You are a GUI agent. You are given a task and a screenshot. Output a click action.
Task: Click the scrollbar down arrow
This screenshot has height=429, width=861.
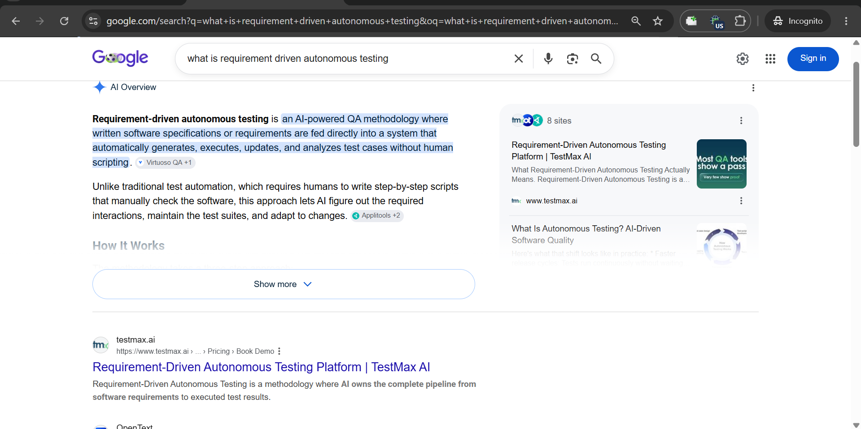coord(856,425)
